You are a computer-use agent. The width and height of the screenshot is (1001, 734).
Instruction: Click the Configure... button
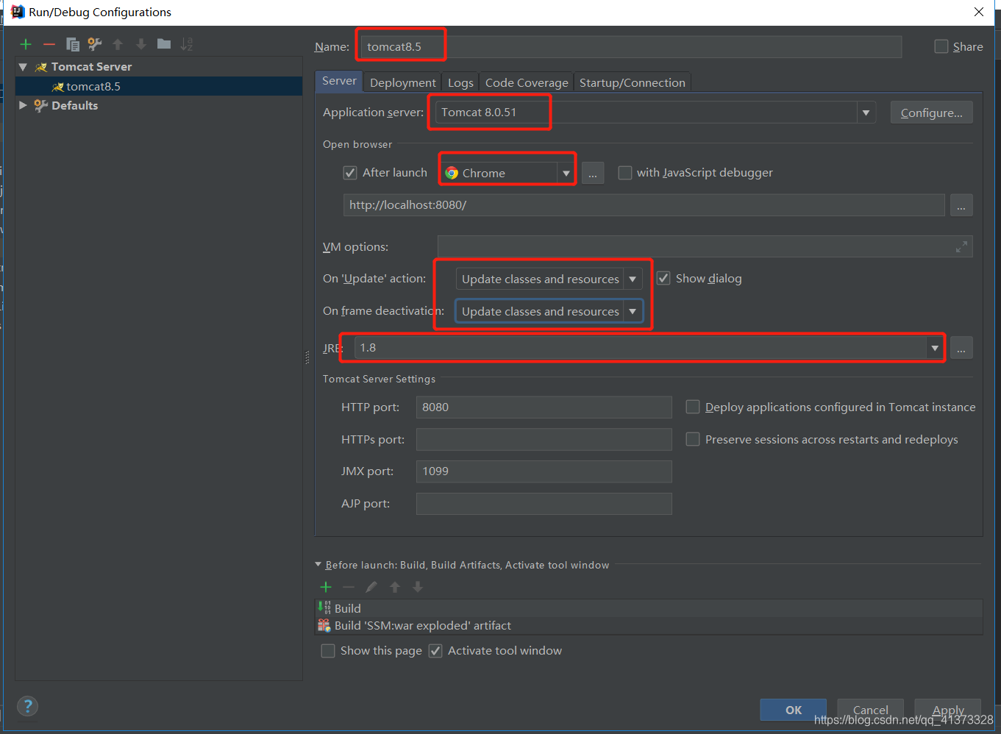coord(931,113)
